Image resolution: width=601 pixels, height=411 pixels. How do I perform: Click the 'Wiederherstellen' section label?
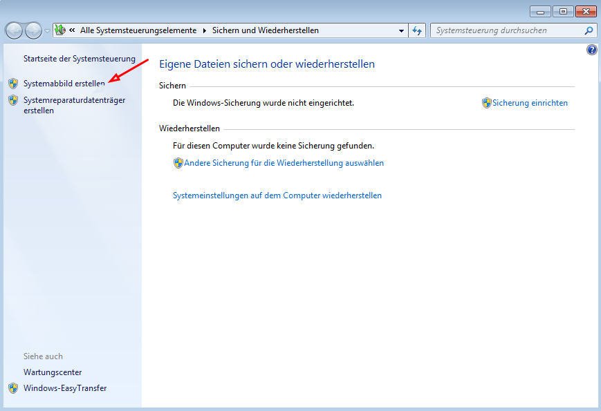pyautogui.click(x=189, y=128)
